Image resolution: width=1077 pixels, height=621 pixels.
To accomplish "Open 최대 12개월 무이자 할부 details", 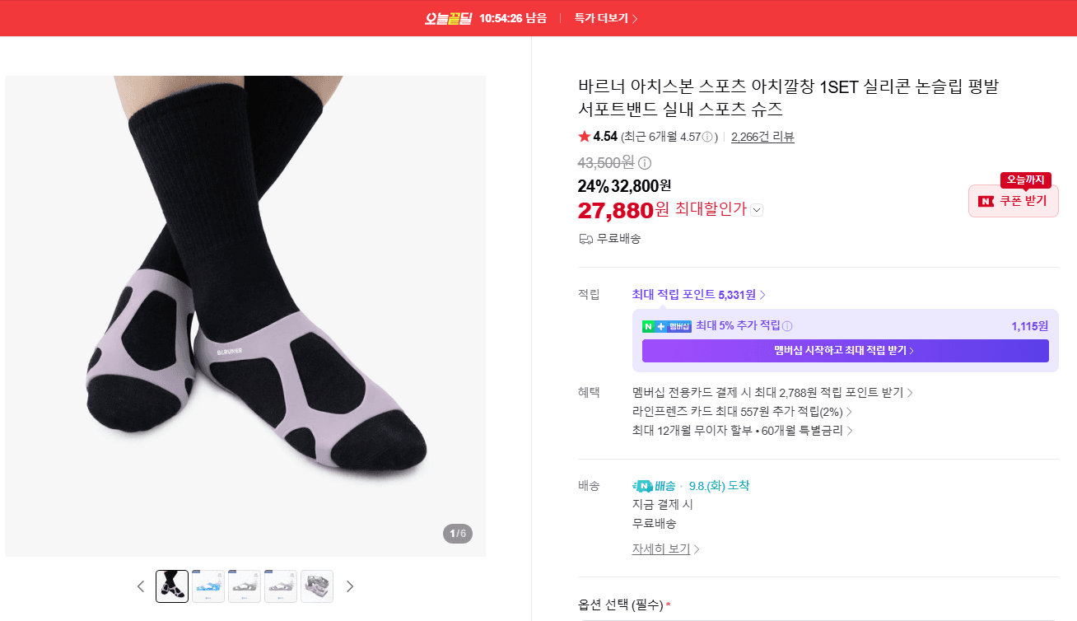I will point(742,431).
